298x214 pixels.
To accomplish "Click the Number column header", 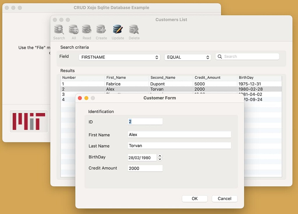I will pos(82,77).
